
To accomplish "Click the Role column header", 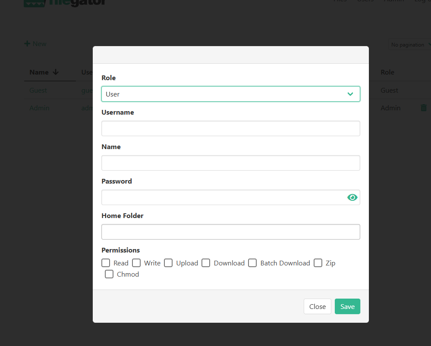I will coord(387,72).
